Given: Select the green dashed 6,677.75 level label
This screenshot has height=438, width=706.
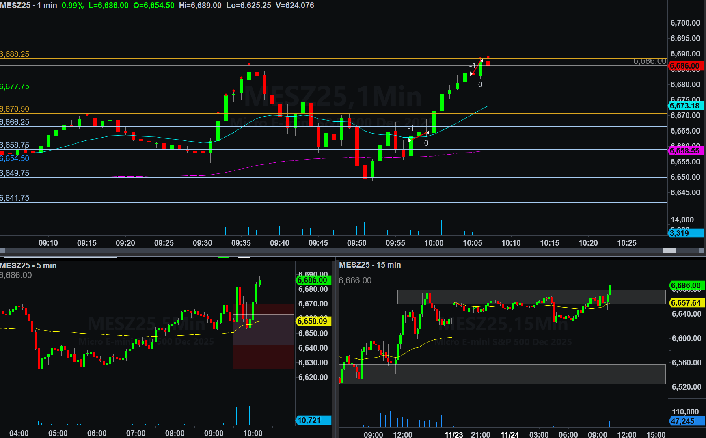Looking at the screenshot, I should [15, 86].
